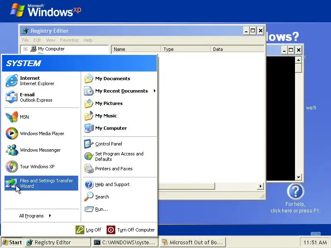The image size is (331, 248).
Task: Click the console window scrollbar thumb
Action: coord(298,68)
